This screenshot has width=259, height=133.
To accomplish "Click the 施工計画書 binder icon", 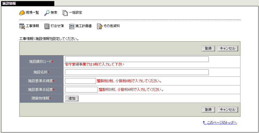I will (72, 26).
